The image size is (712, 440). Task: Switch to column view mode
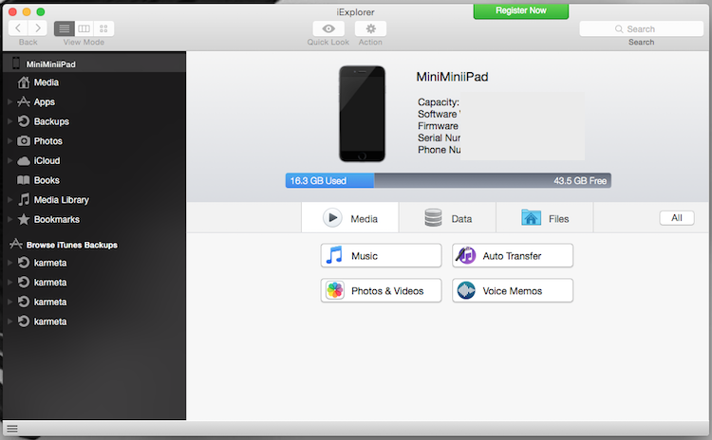pos(84,28)
